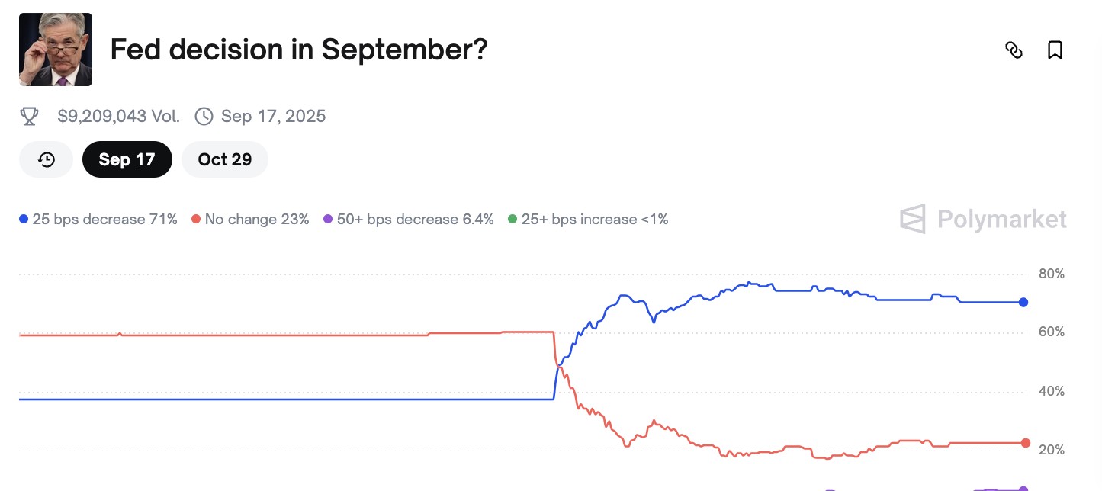Copy the market link via chain icon
The width and height of the screenshot is (1102, 491).
(x=1014, y=50)
